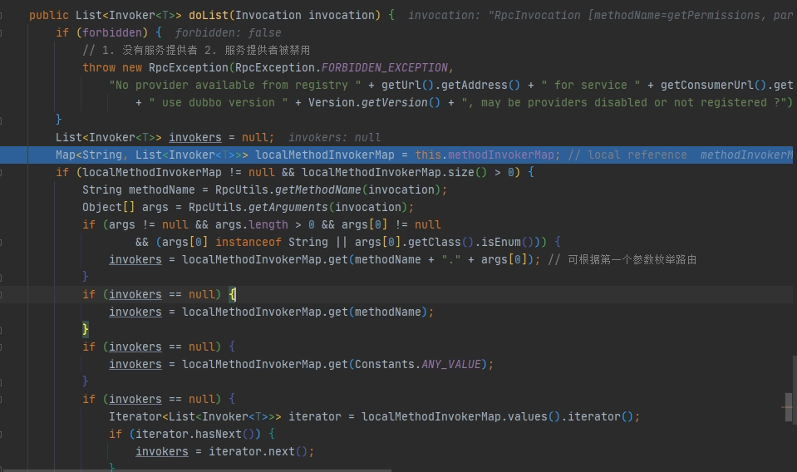
Task: Click the ANY_VALUE constant
Action: [450, 364]
